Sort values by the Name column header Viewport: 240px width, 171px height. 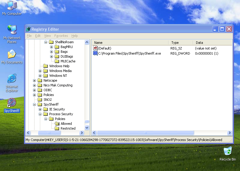(130, 43)
